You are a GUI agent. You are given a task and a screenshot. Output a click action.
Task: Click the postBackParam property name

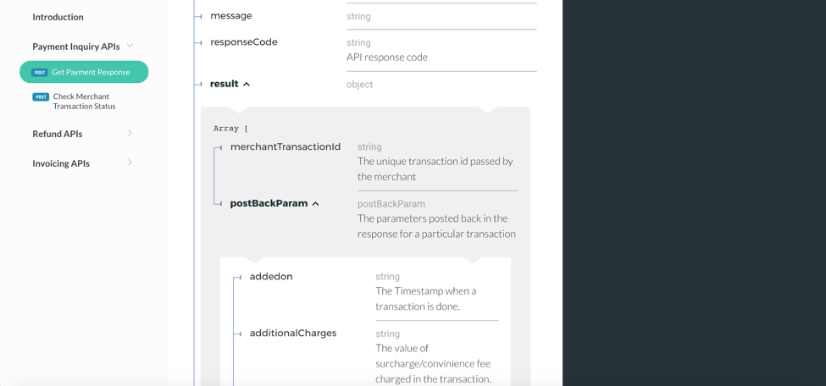point(269,203)
